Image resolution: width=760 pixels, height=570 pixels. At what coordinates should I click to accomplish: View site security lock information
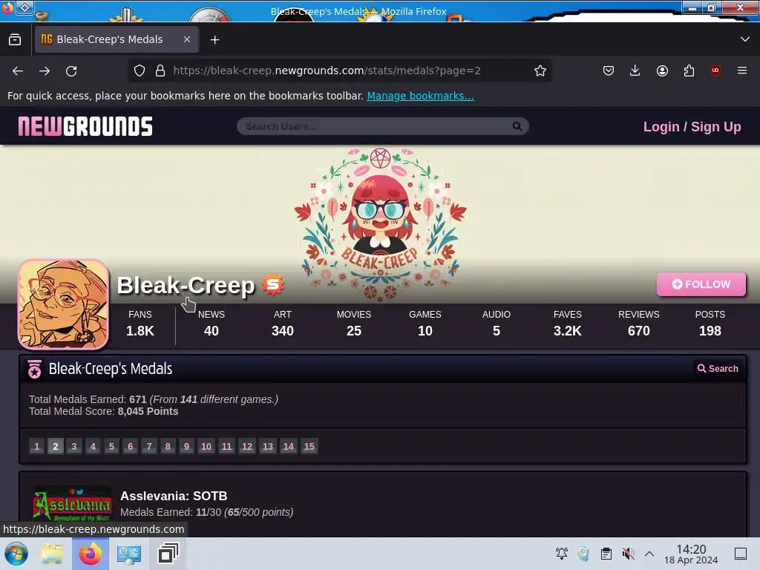(160, 71)
